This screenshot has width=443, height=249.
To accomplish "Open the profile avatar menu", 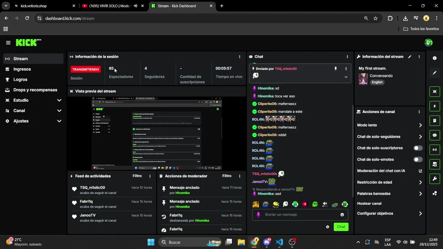I will 428,43.
